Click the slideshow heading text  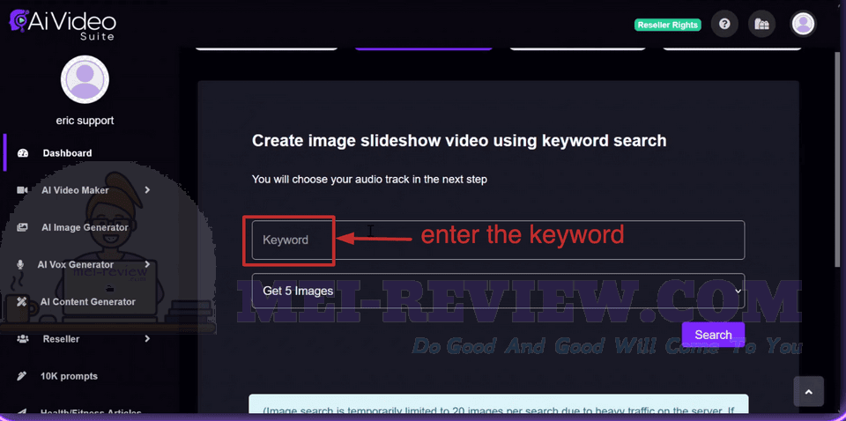pos(459,141)
